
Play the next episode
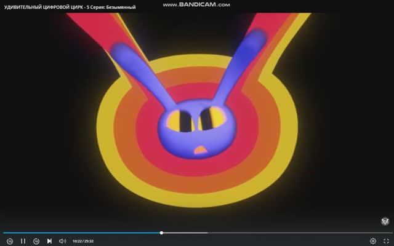[x=49, y=241]
